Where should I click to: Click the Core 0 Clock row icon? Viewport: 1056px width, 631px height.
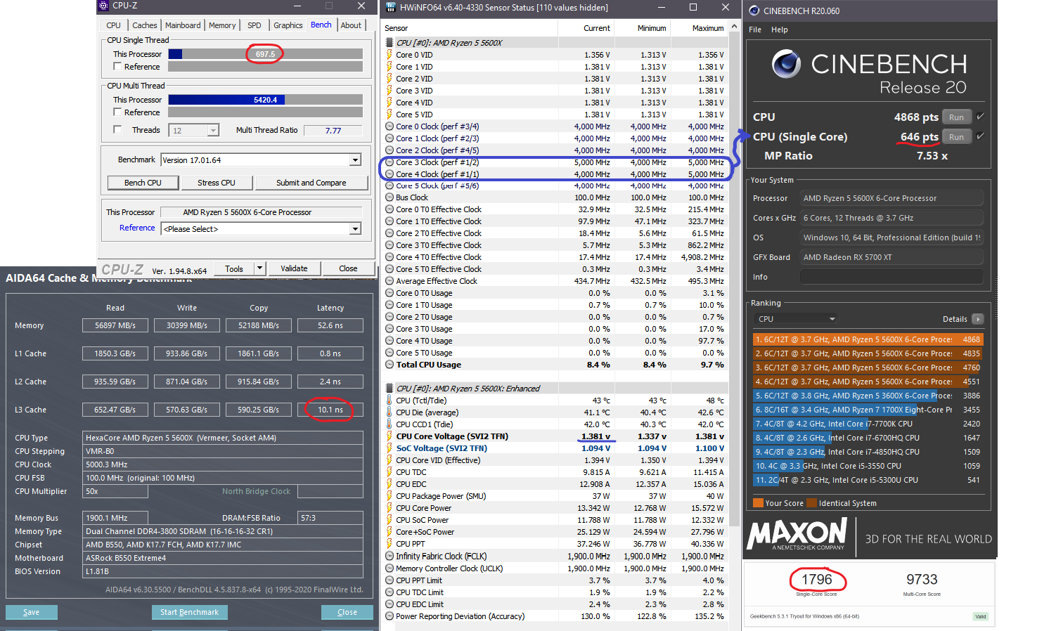(389, 126)
